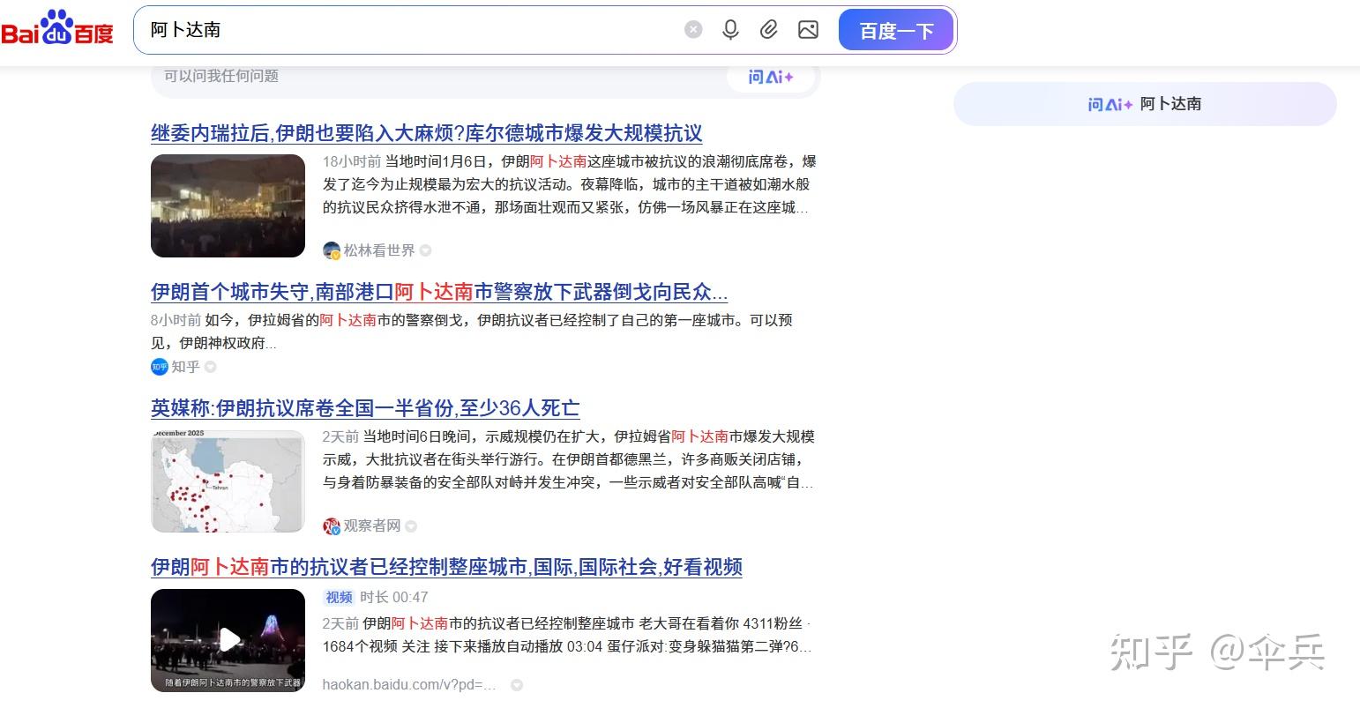The height and width of the screenshot is (708, 1360).
Task: Open the night protest crowd thumbnail
Action: pyautogui.click(x=228, y=205)
